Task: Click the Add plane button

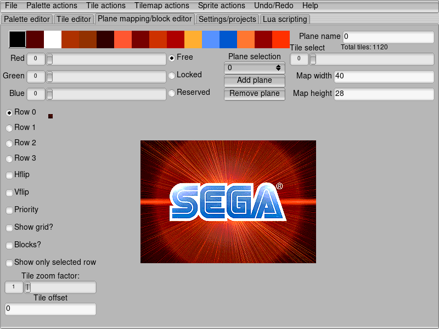Action: pyautogui.click(x=255, y=81)
